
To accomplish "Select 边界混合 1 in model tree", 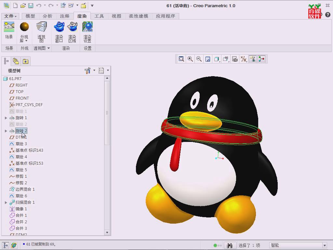I will [x=25, y=189].
